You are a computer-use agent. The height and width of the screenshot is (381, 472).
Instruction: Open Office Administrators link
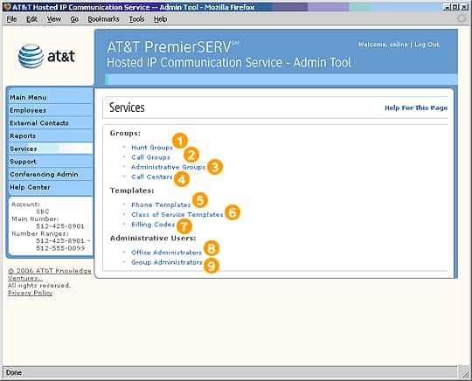click(x=166, y=253)
